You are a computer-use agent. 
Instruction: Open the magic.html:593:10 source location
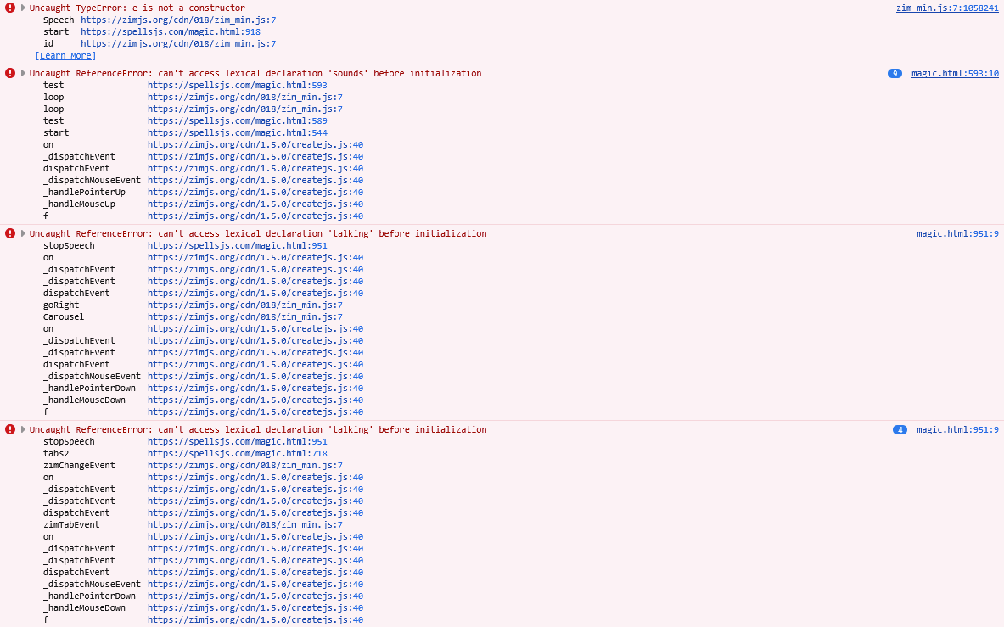pyautogui.click(x=955, y=73)
